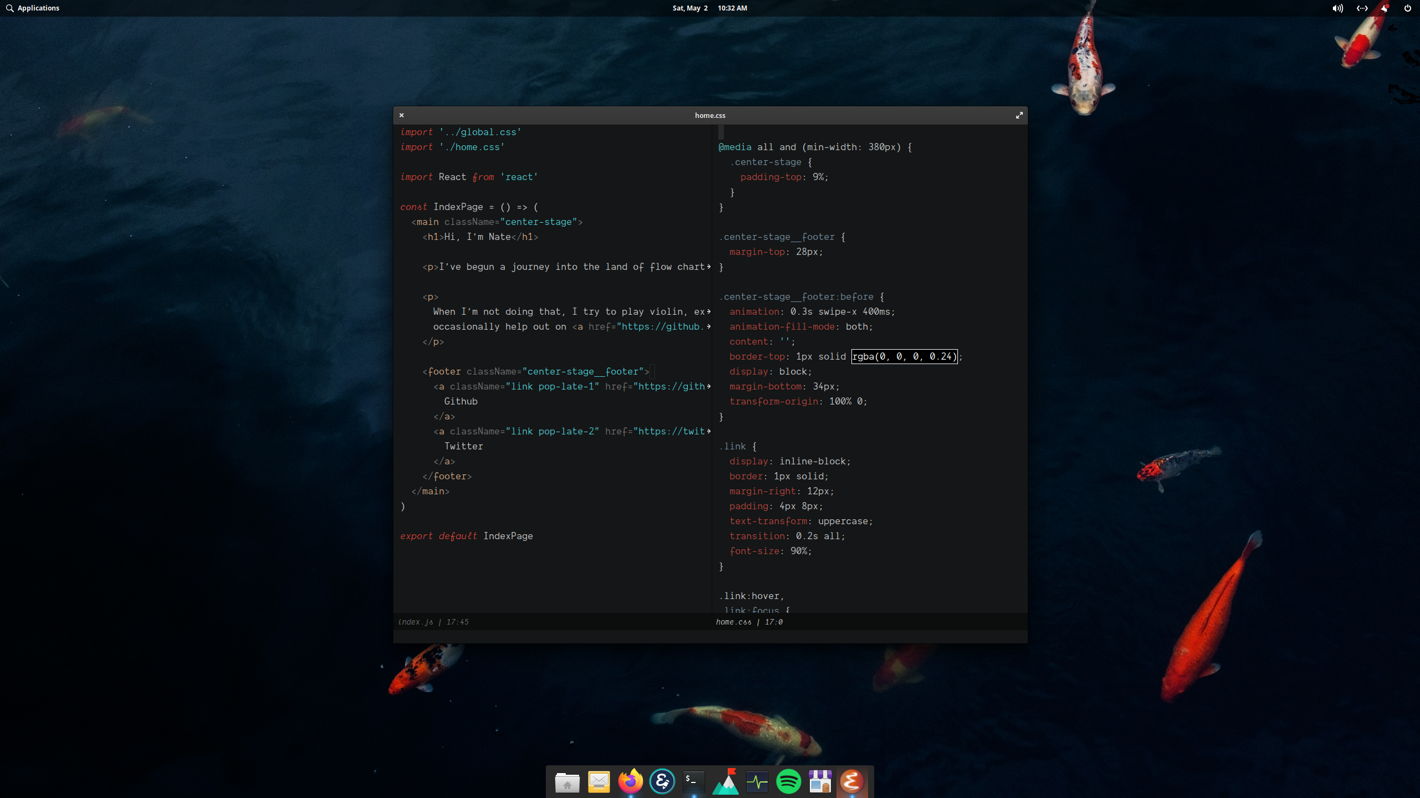Open the system monitor dock icon

[x=757, y=782]
